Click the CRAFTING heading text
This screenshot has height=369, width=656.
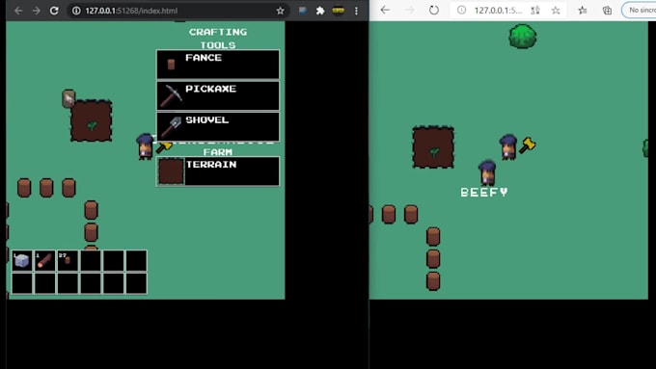click(218, 32)
